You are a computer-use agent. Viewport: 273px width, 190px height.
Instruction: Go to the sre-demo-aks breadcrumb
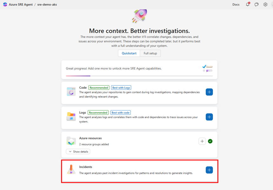47,4
